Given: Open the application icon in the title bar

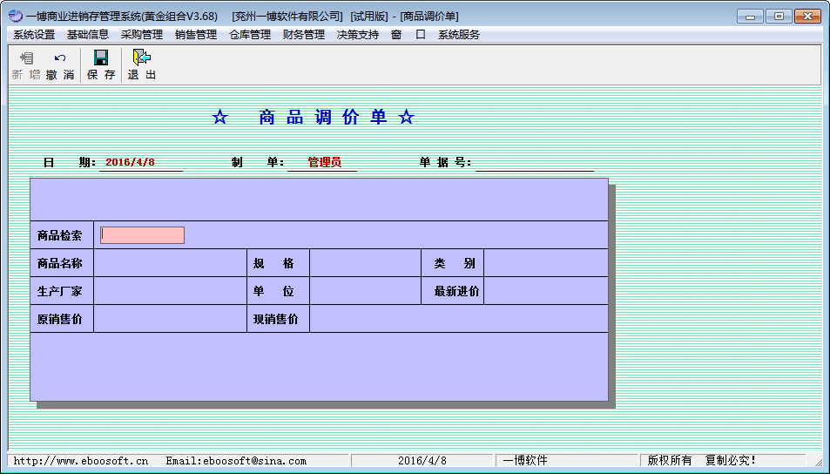Looking at the screenshot, I should [15, 16].
